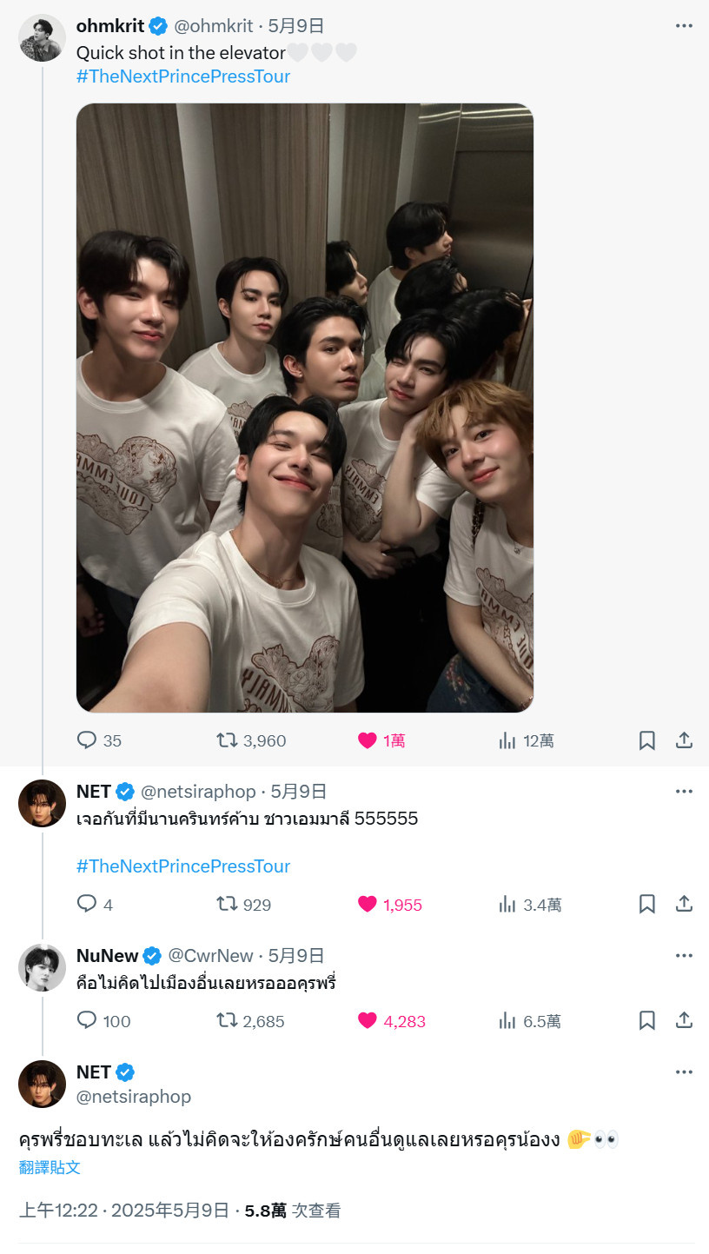Open more options on NET's bottom tweet

click(x=684, y=1072)
